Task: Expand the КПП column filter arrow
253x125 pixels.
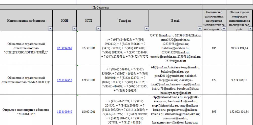Action: click(98, 29)
